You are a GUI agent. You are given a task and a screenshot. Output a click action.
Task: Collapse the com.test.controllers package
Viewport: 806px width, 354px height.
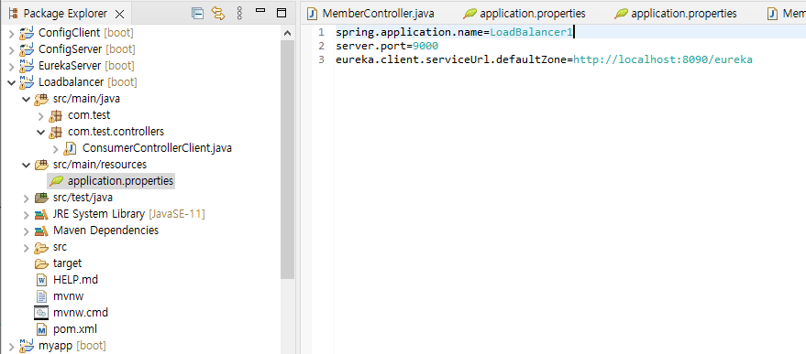pyautogui.click(x=41, y=132)
